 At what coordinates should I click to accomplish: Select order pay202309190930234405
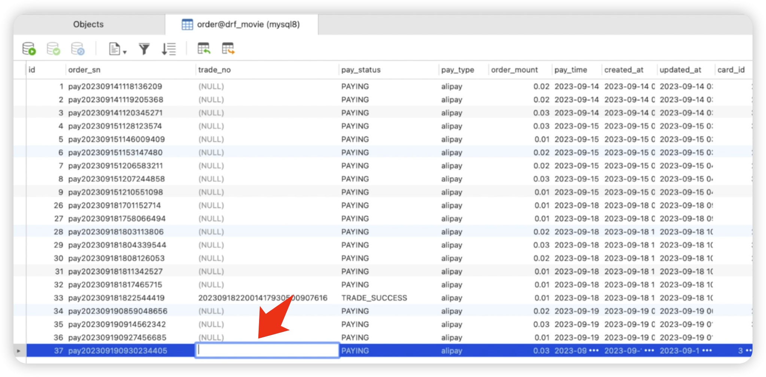tap(118, 350)
